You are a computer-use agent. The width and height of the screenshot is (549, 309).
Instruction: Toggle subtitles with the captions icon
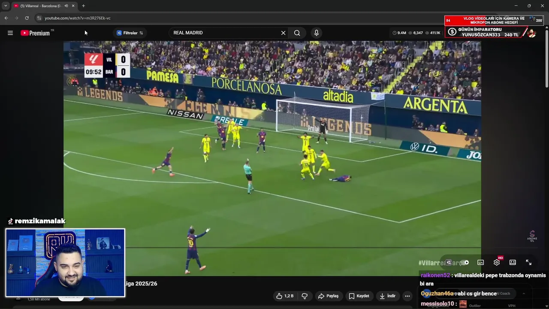click(x=481, y=262)
